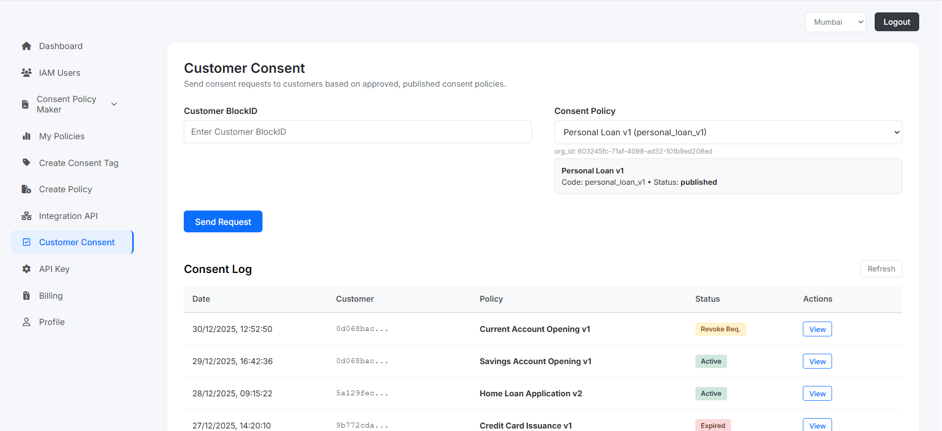Open the Mumbai region dropdown
The width and height of the screenshot is (942, 431).
click(x=835, y=22)
